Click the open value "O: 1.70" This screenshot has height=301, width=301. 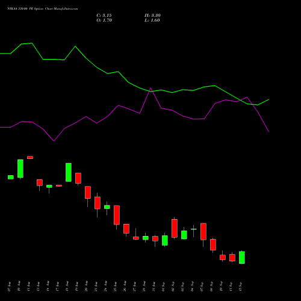pos(104,20)
